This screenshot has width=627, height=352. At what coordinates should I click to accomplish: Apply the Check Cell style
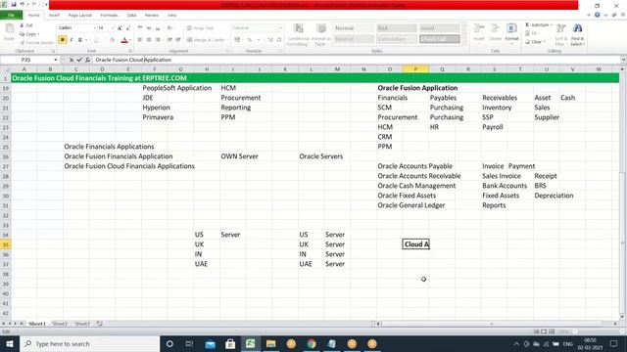pos(439,39)
